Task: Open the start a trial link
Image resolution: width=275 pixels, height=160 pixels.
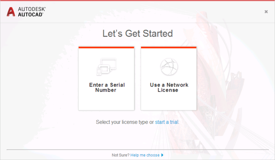Action: [167, 122]
